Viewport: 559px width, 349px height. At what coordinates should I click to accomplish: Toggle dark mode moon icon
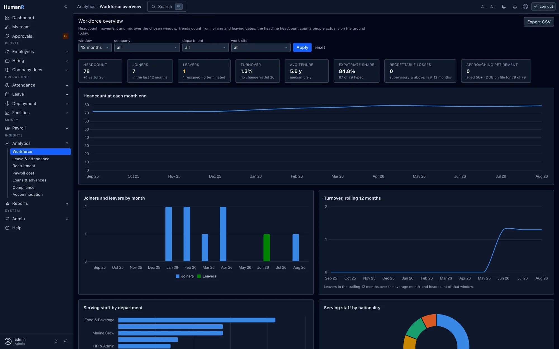tap(504, 7)
